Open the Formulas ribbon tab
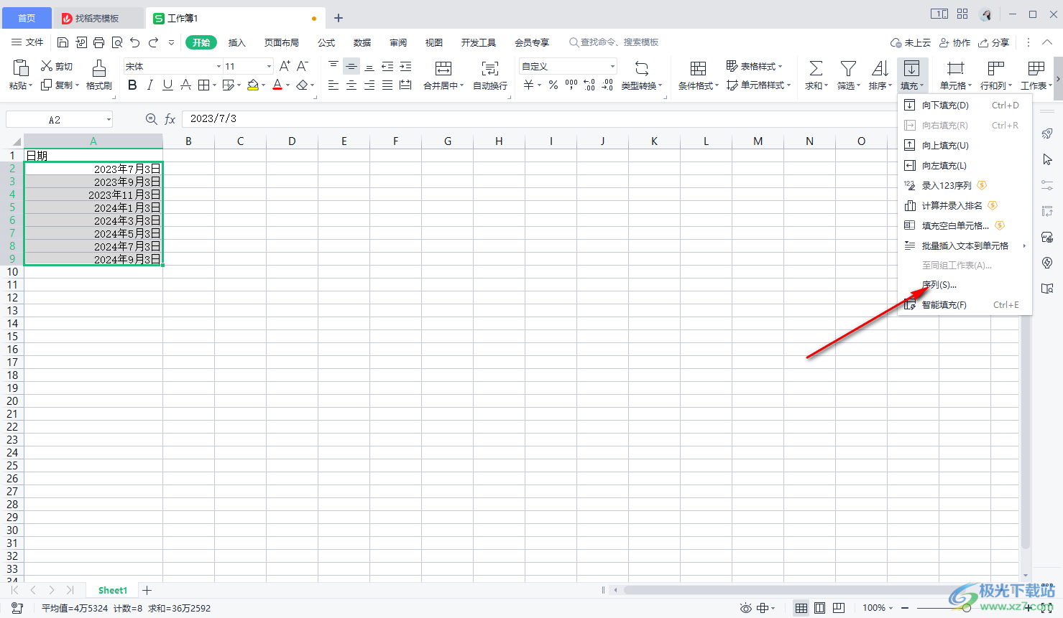 click(x=326, y=42)
